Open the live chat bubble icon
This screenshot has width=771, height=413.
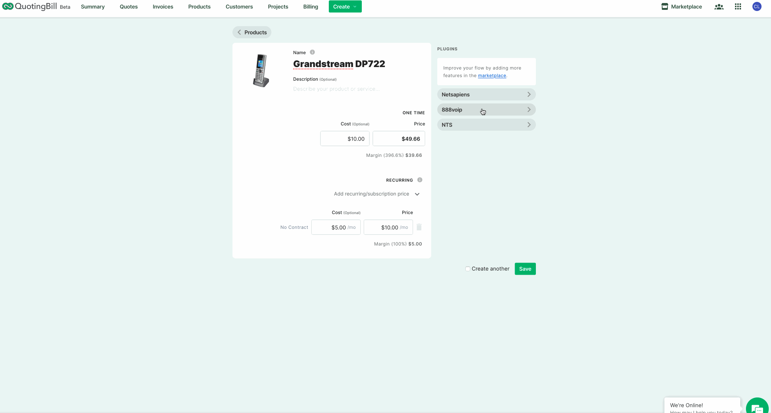[757, 408]
